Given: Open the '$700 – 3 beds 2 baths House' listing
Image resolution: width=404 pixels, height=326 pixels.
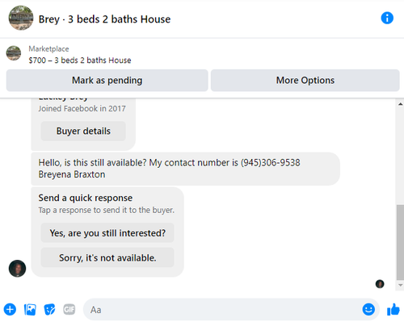Looking at the screenshot, I should [x=80, y=61].
